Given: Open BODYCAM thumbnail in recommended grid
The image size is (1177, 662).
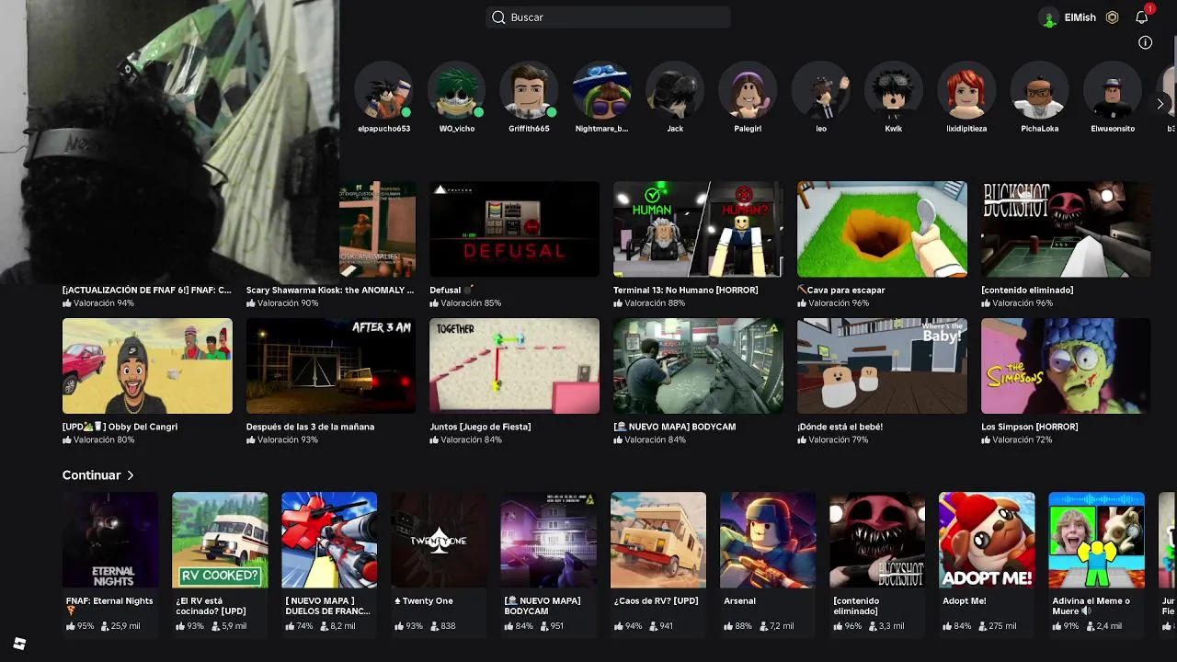Looking at the screenshot, I should point(698,366).
